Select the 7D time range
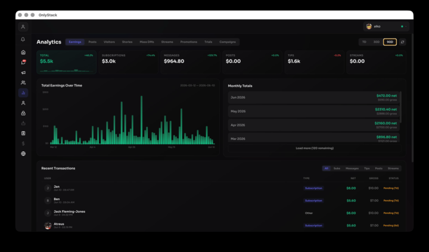The width and height of the screenshot is (429, 252). 364,42
